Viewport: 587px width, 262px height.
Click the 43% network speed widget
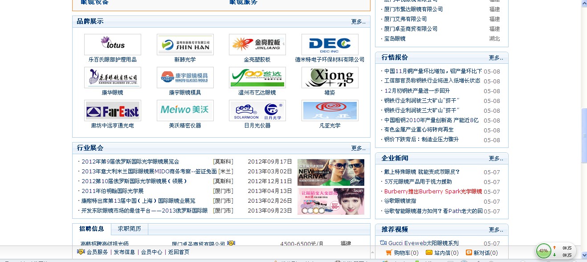point(543,251)
